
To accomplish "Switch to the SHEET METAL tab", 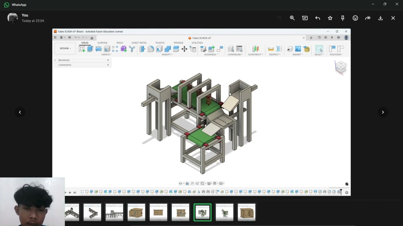I will click(x=139, y=43).
